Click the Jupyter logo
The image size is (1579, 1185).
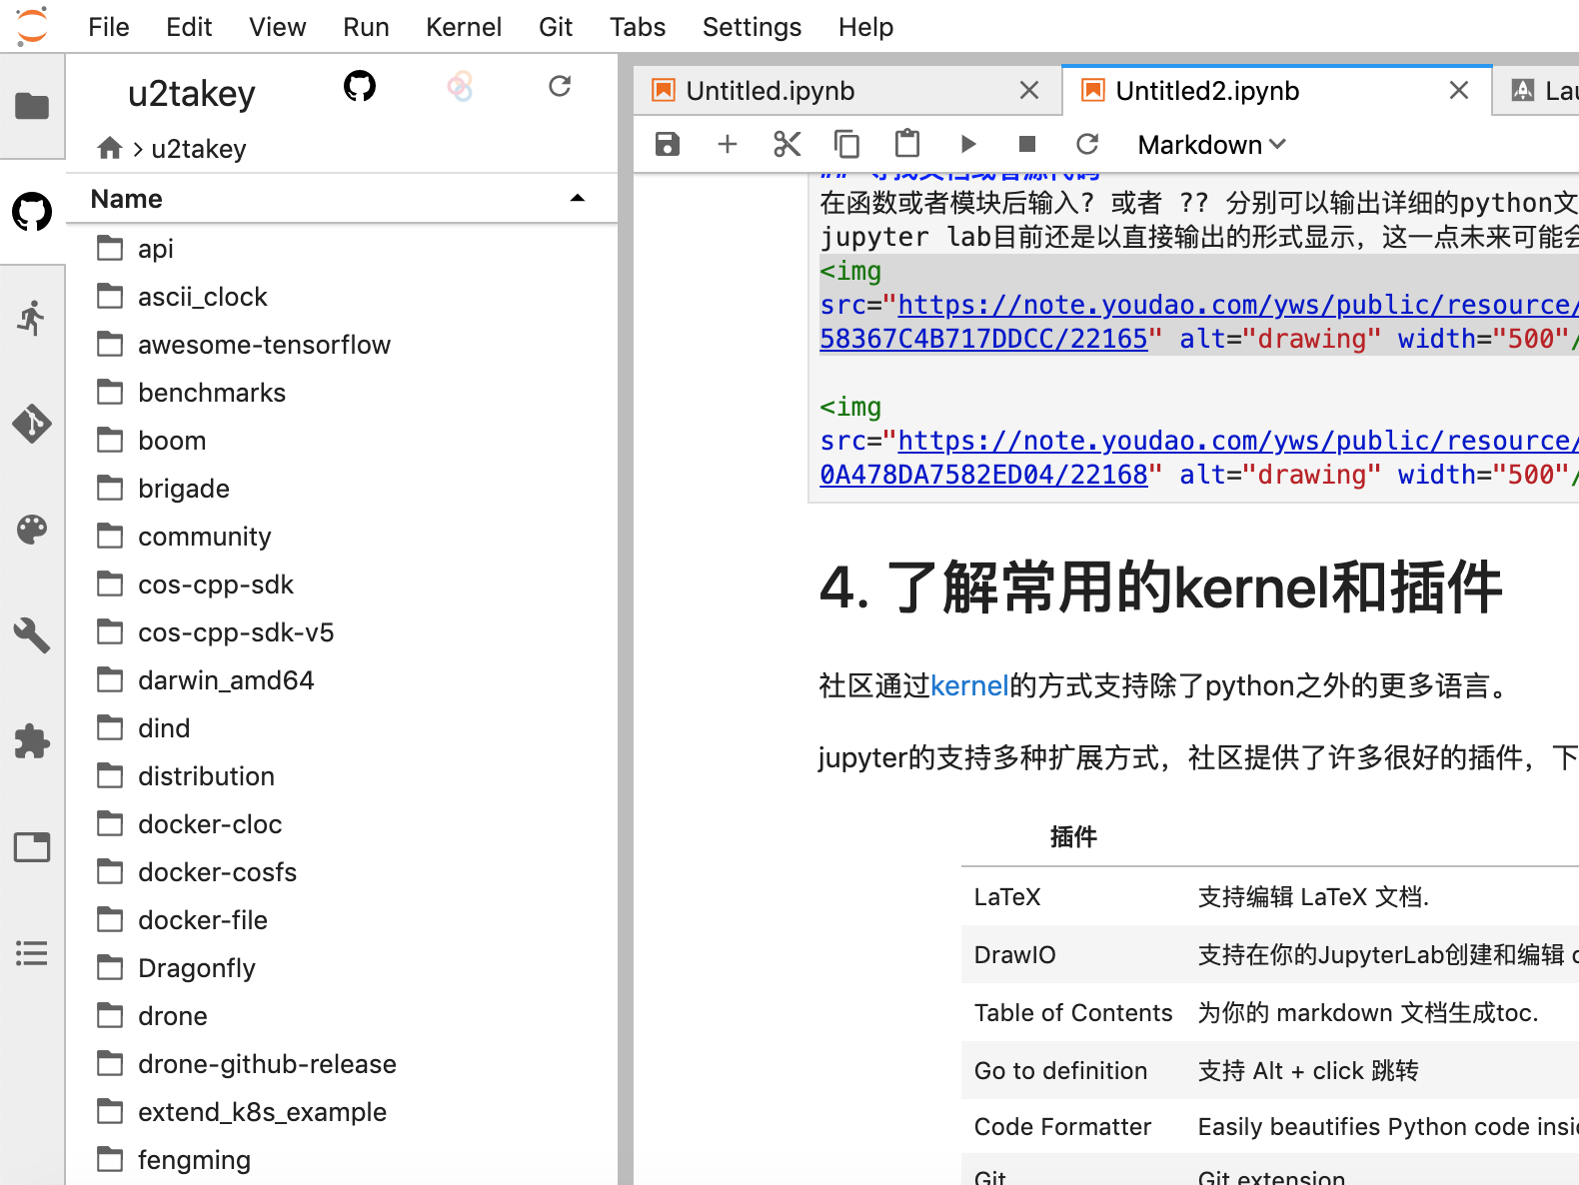pyautogui.click(x=32, y=26)
